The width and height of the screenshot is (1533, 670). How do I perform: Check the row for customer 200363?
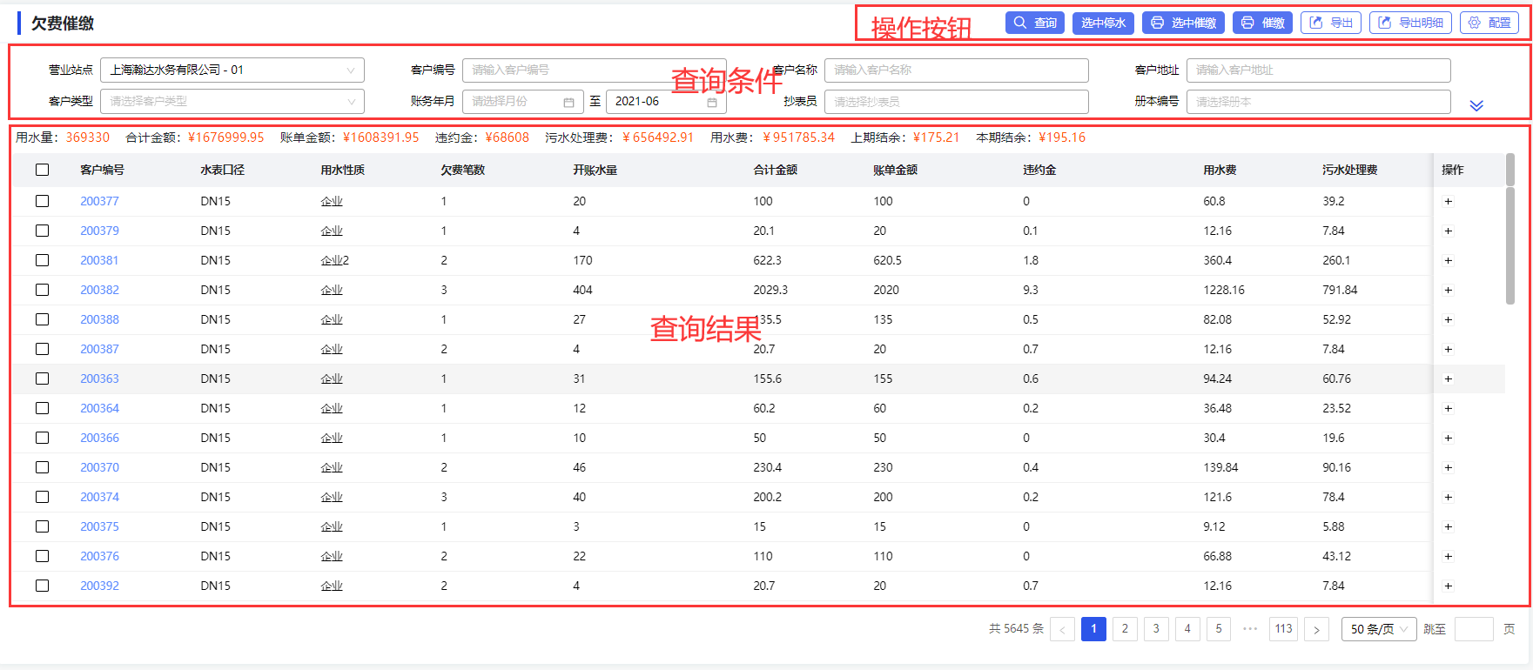coord(42,379)
